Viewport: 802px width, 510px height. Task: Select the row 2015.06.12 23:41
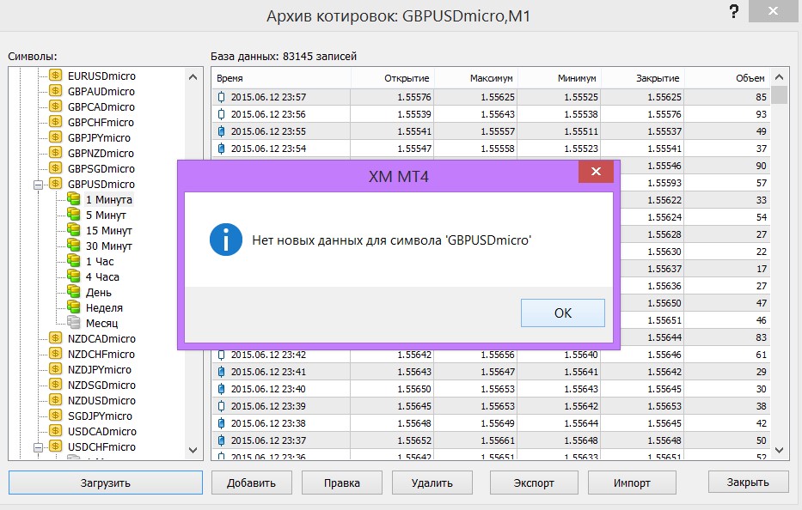pos(491,372)
